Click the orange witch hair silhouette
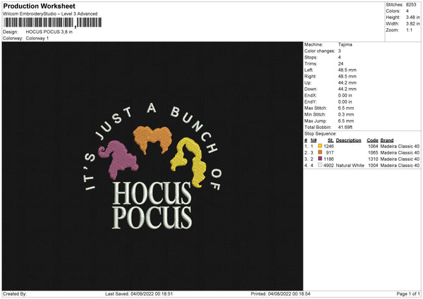The height and width of the screenshot is (299, 423). 153,139
